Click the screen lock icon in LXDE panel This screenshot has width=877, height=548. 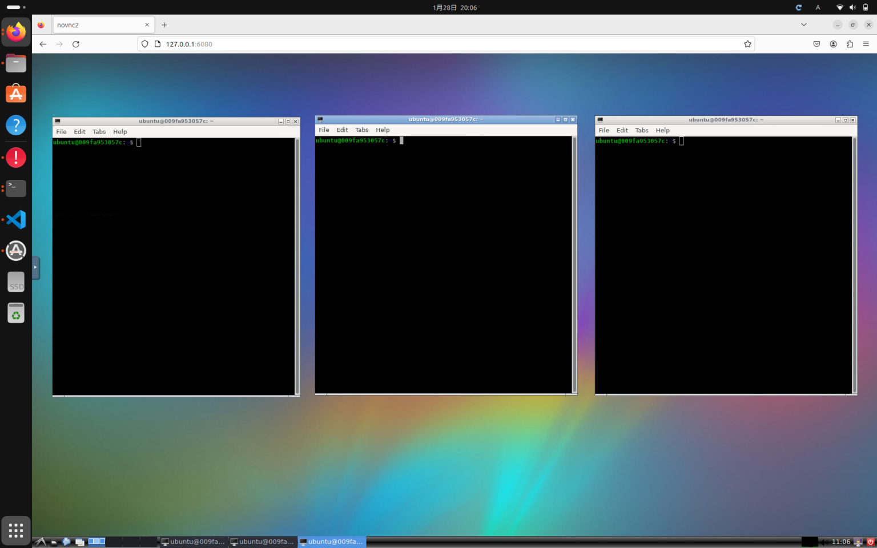858,542
